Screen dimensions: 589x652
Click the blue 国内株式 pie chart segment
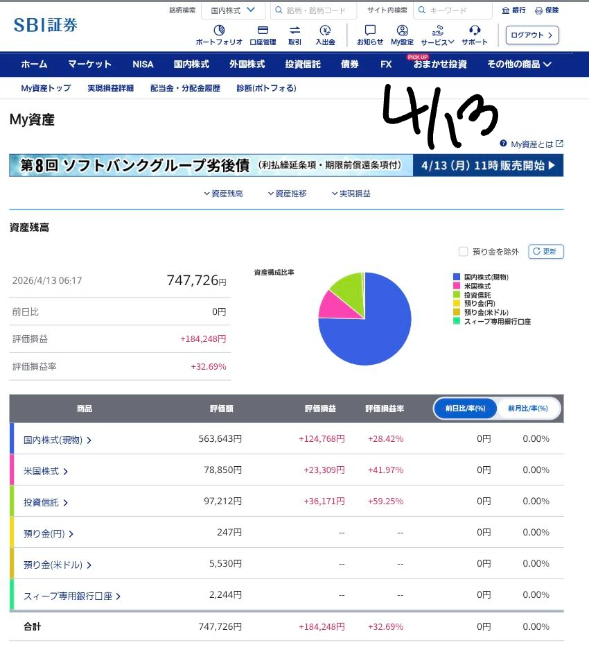[x=367, y=333]
